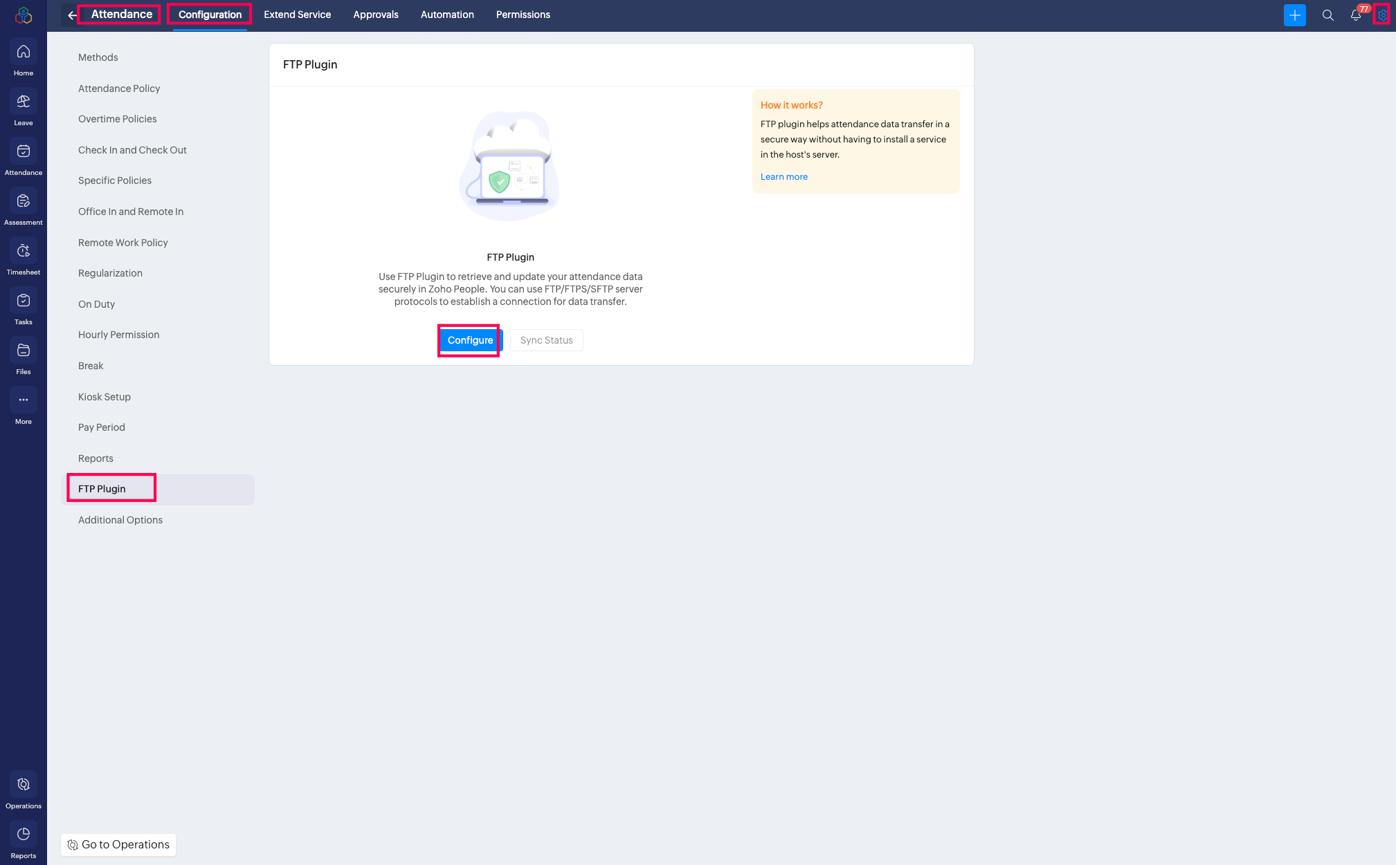Open the Learn more link
1396x865 pixels.
tap(783, 176)
